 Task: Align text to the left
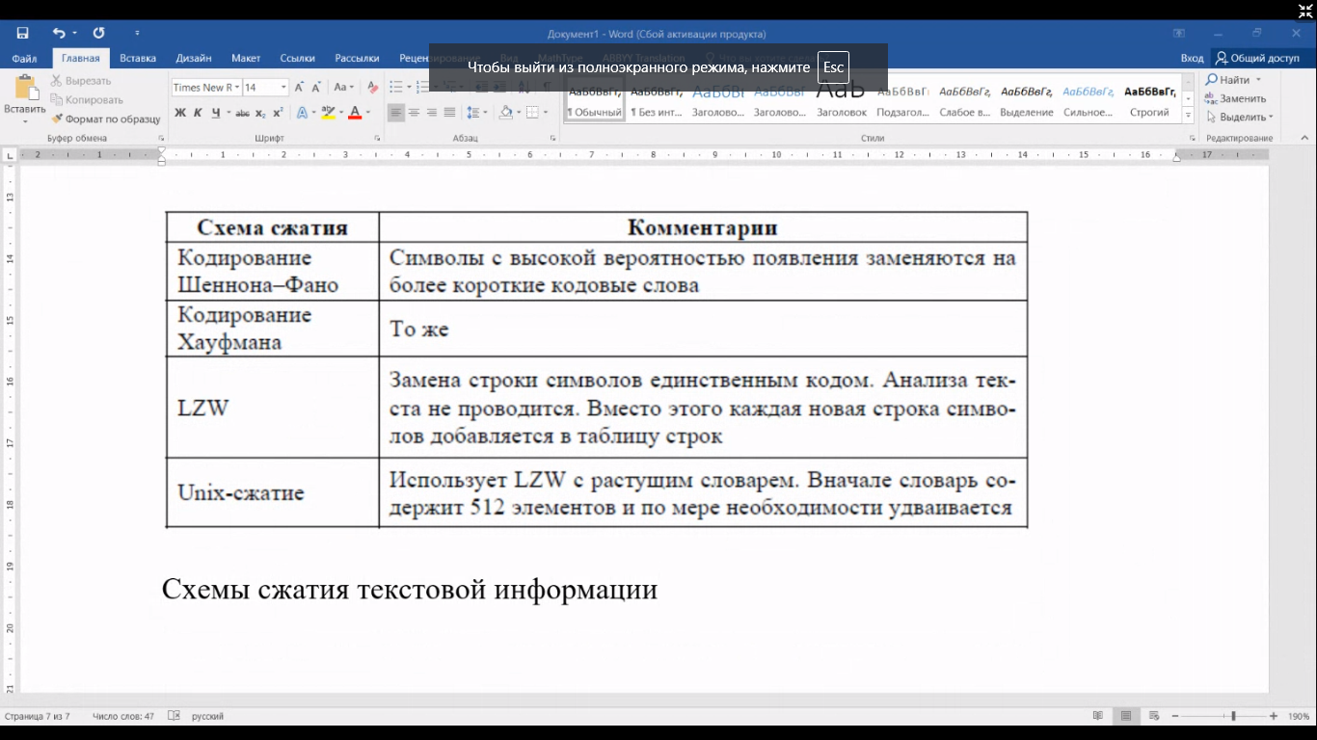396,113
